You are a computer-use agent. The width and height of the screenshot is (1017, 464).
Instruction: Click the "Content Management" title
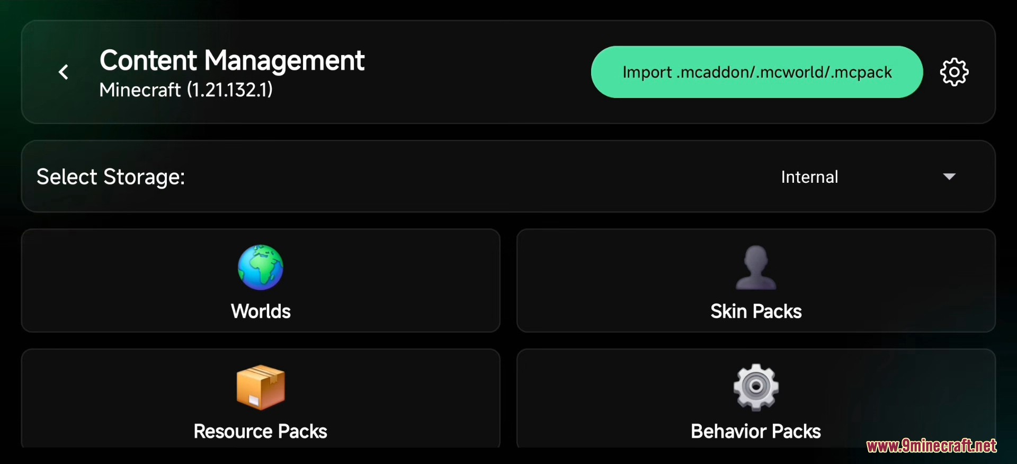(232, 60)
